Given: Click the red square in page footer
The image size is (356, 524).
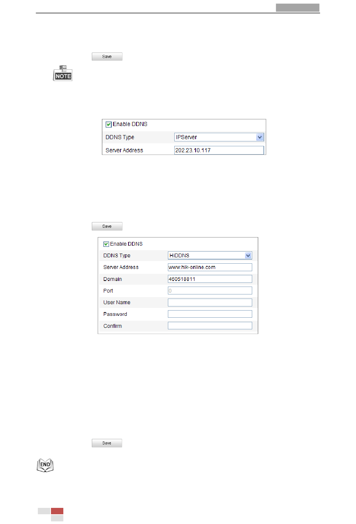Looking at the screenshot, I should [57, 511].
